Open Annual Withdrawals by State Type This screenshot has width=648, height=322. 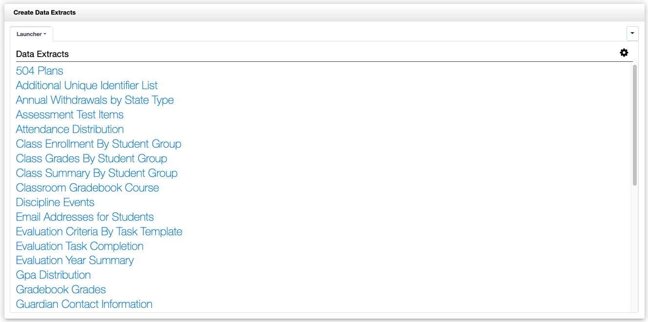[95, 100]
